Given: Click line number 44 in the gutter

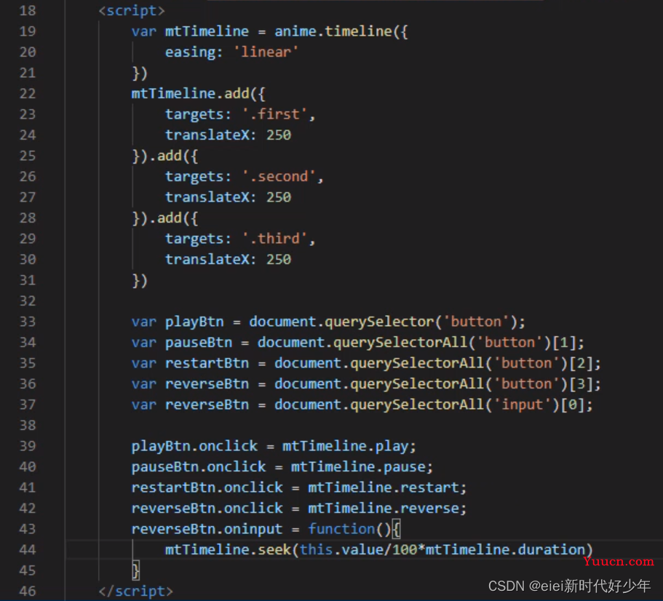Looking at the screenshot, I should pyautogui.click(x=28, y=549).
